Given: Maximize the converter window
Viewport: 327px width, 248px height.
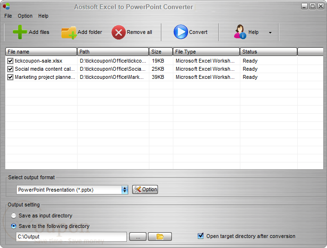Looking at the screenshot, I should click(313, 6).
